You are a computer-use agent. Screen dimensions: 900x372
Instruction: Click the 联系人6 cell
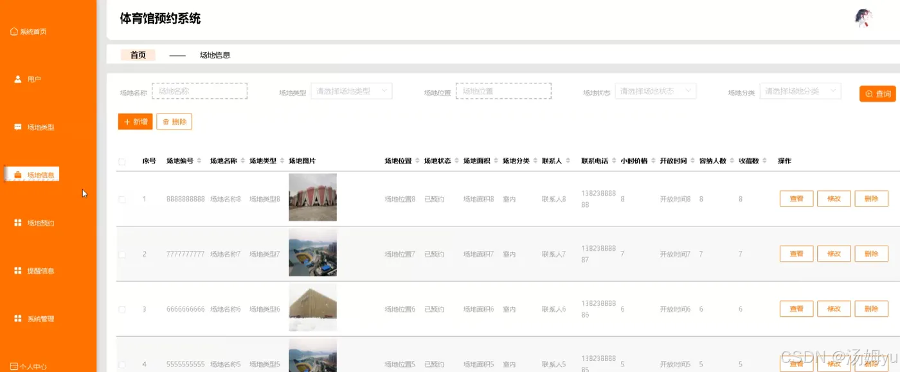[x=554, y=309]
